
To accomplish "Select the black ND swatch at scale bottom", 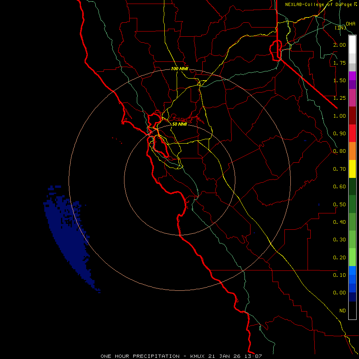I will (x=352, y=310).
